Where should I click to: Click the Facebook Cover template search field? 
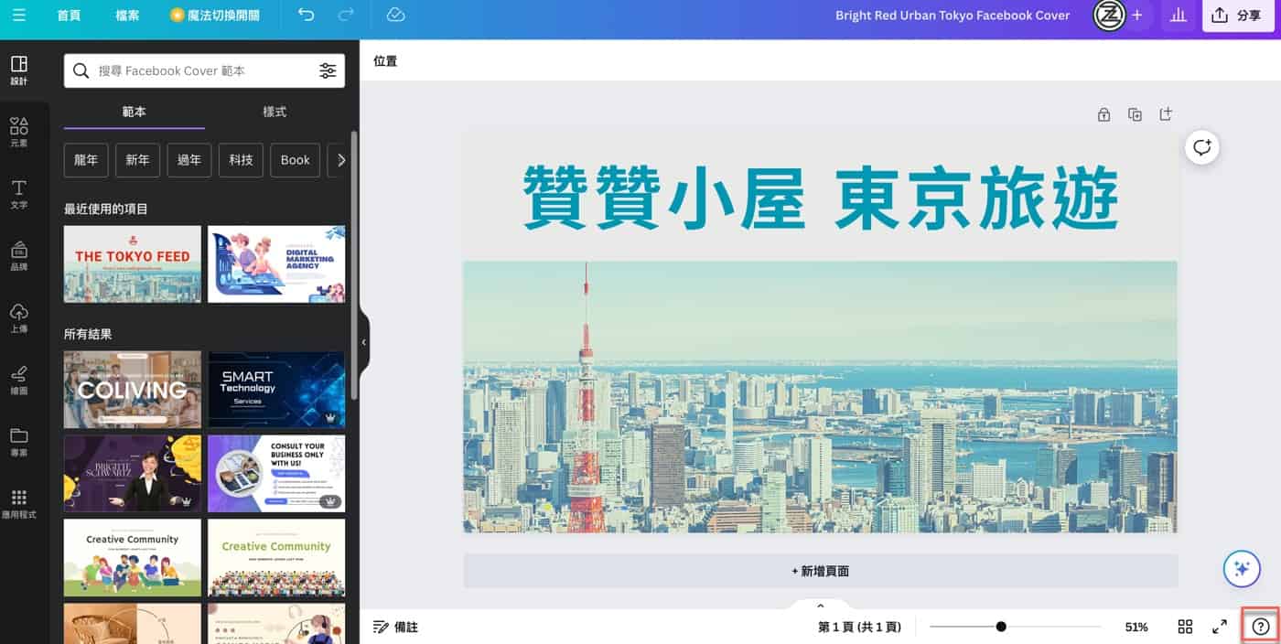pyautogui.click(x=203, y=70)
